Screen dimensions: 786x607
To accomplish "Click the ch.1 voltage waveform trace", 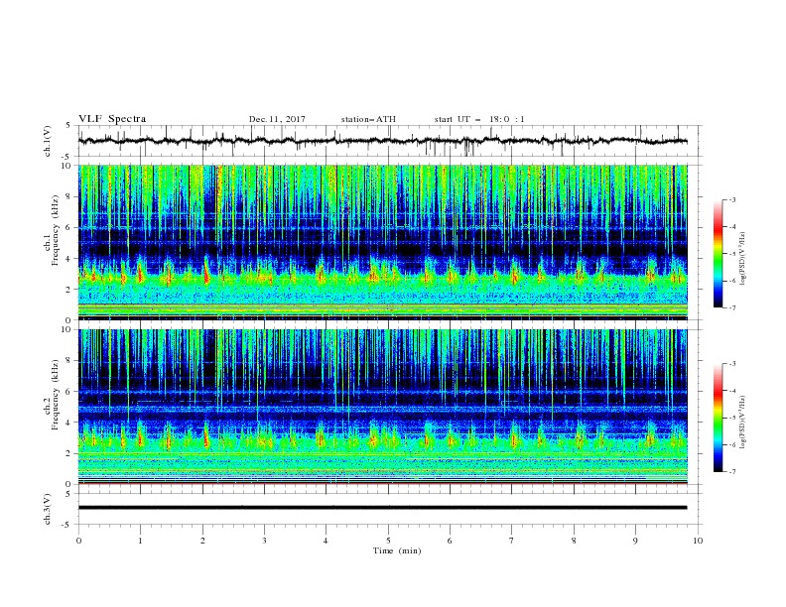I will (x=382, y=141).
